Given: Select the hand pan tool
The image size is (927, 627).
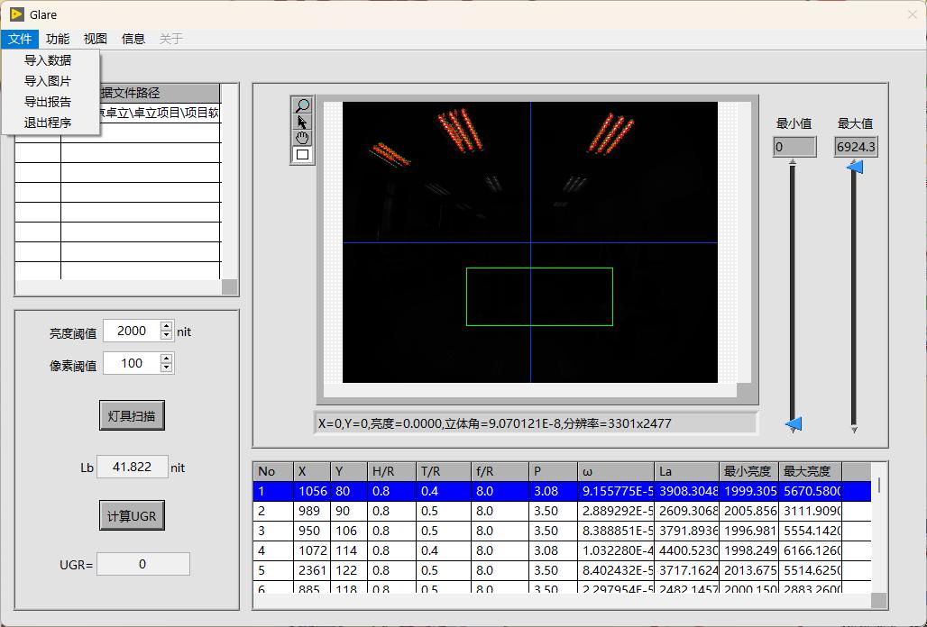Looking at the screenshot, I should pyautogui.click(x=302, y=138).
